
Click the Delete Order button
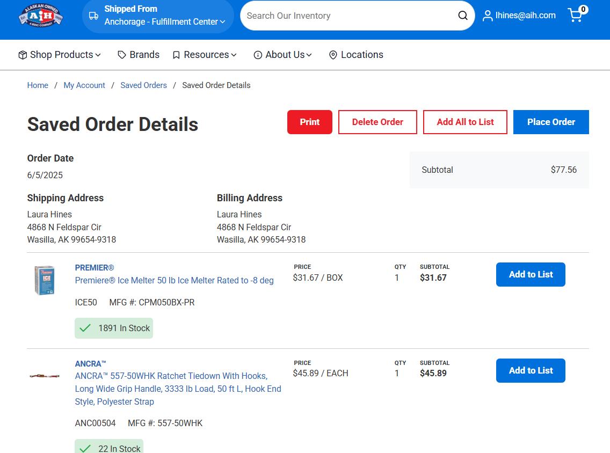point(377,122)
